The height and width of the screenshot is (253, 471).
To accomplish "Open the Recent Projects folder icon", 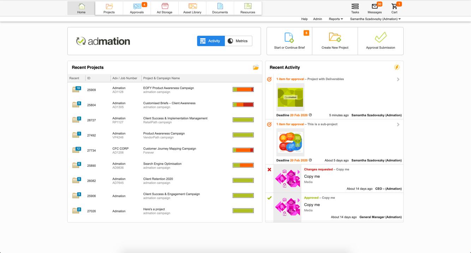I will coord(256,67).
